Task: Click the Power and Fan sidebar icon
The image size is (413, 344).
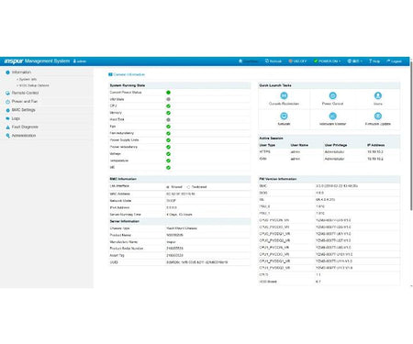Action: [x=7, y=101]
